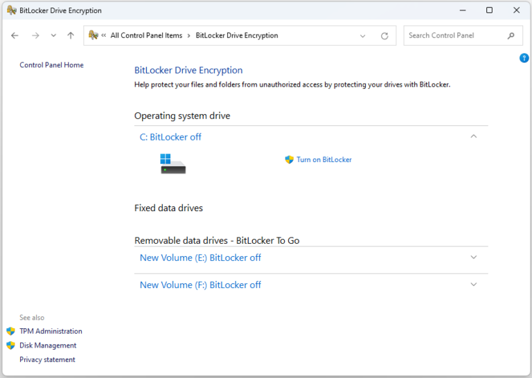Image resolution: width=532 pixels, height=378 pixels.
Task: Click the Operating system drive heading
Action: (182, 116)
